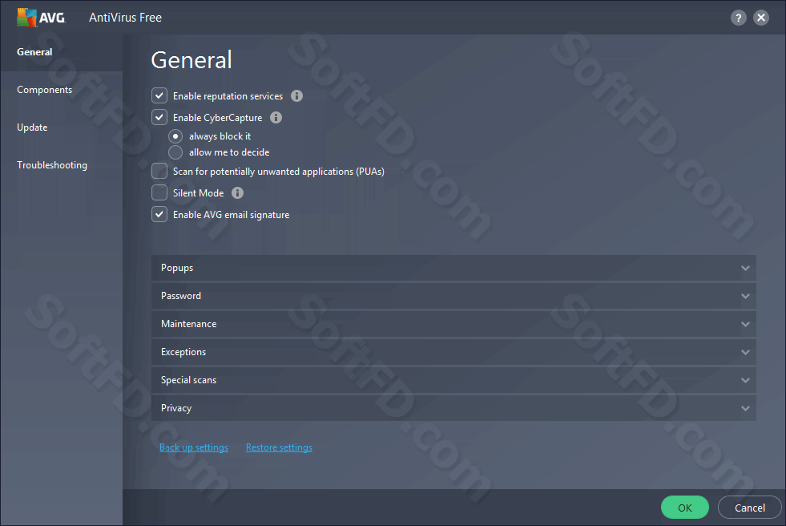
Task: Turn on Silent Mode checkbox
Action: point(159,192)
